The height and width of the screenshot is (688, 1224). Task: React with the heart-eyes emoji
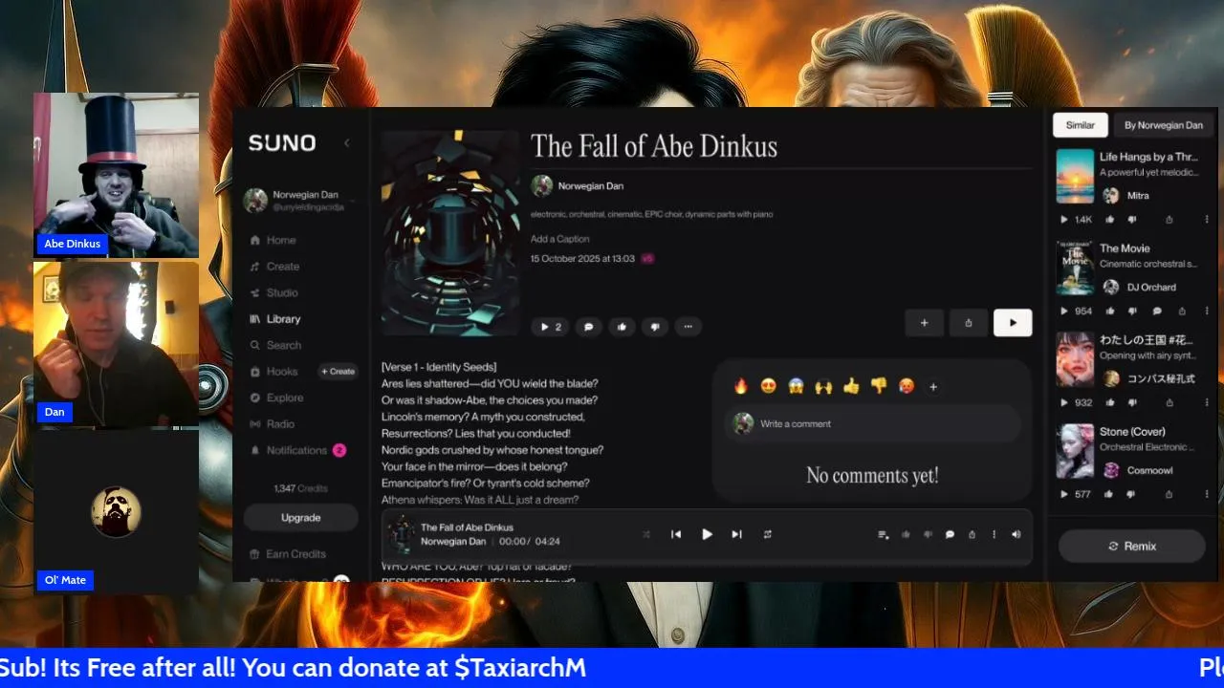tap(768, 386)
